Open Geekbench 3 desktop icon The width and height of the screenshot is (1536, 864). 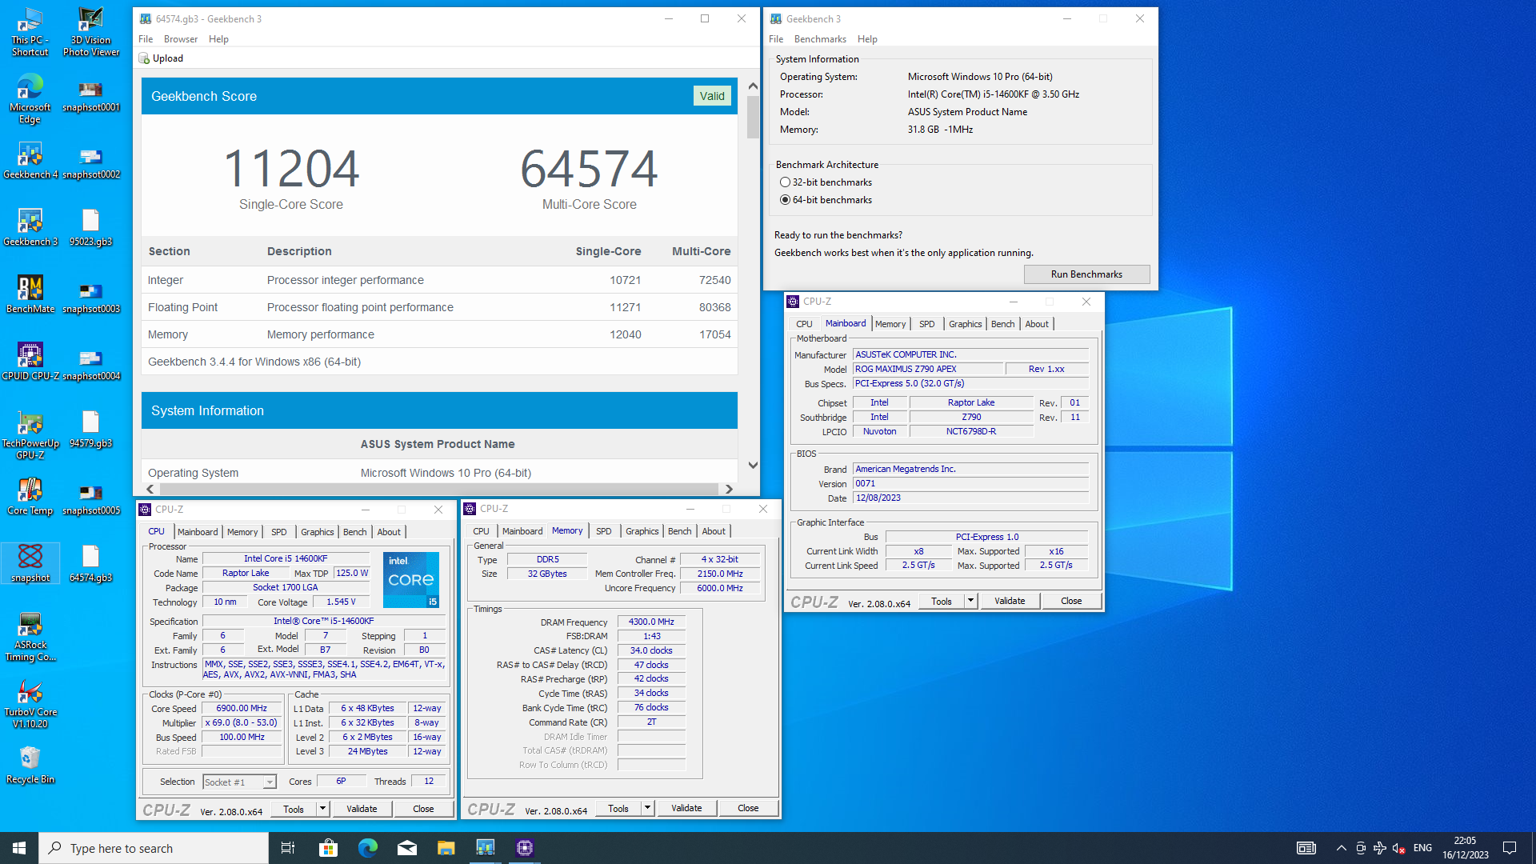point(30,227)
